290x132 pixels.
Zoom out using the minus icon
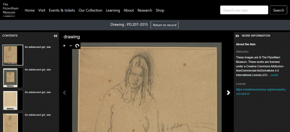pos(71,46)
